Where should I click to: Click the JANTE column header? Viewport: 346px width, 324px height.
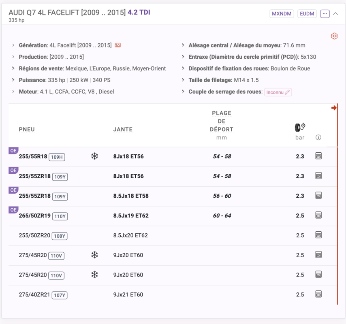[123, 129]
